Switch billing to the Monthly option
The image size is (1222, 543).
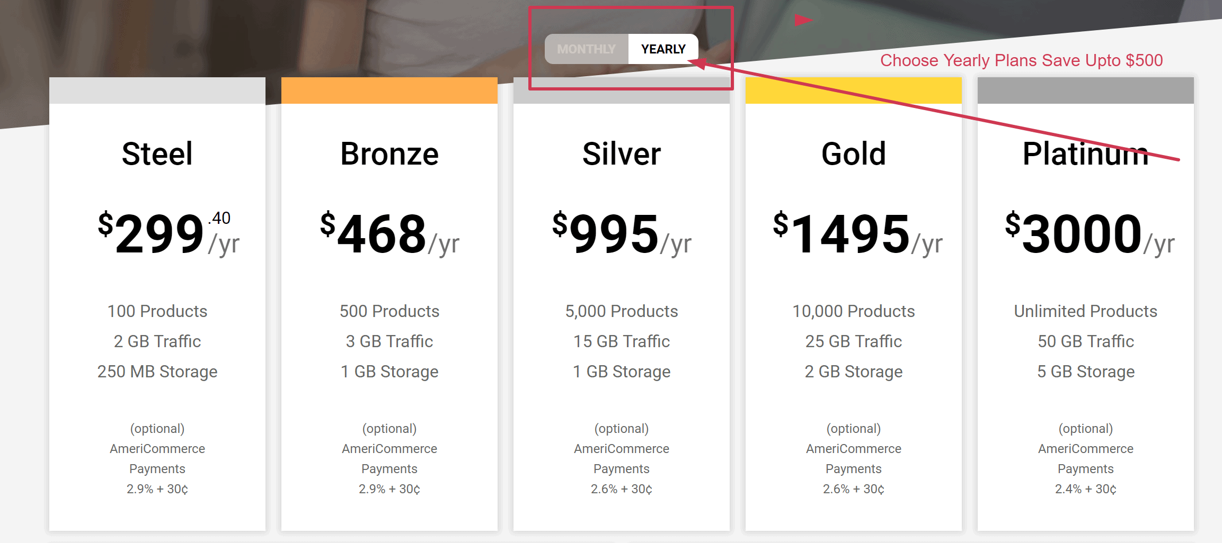(586, 49)
